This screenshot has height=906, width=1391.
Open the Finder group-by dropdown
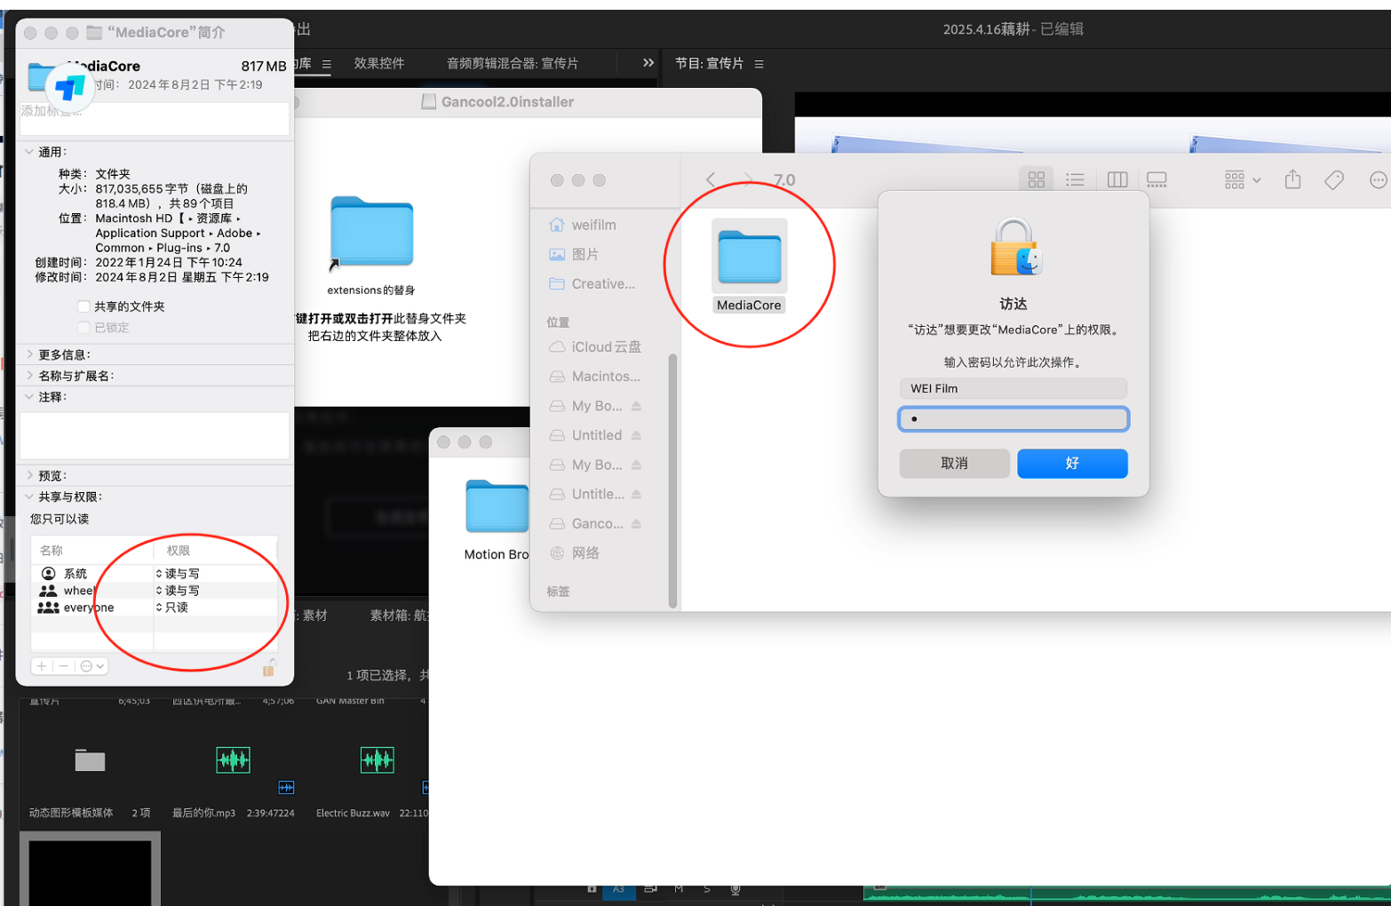tap(1242, 179)
